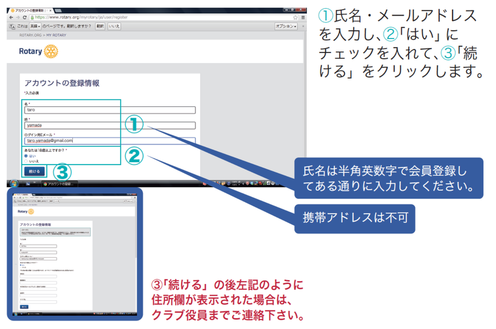Click the first name field containing taro
This screenshot has height=329, width=496.
click(110, 110)
